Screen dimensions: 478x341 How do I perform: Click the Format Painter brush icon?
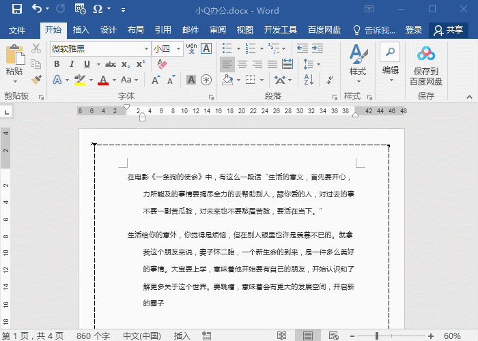(x=36, y=80)
